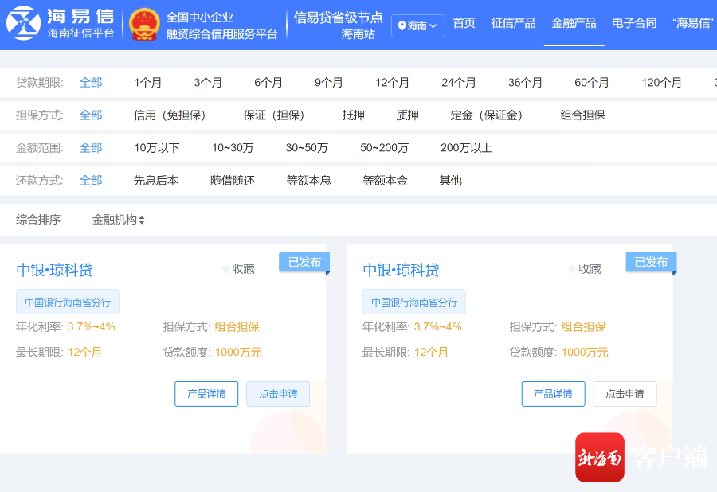The width and height of the screenshot is (717, 492).
Task: Filter guarantee by 质押
Action: click(x=407, y=115)
